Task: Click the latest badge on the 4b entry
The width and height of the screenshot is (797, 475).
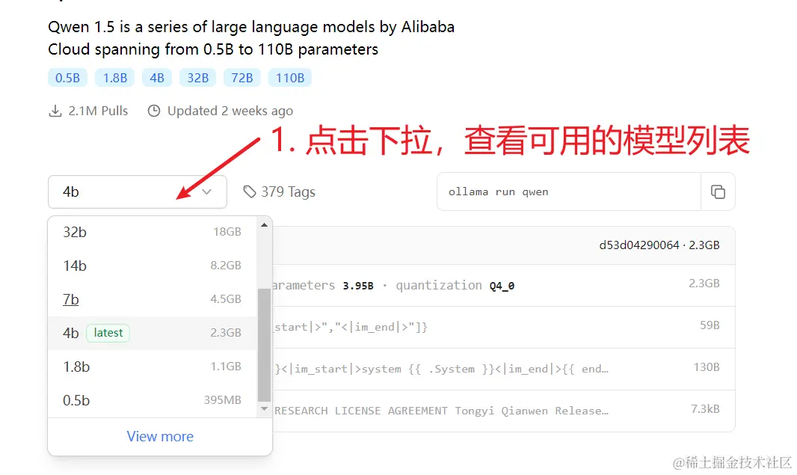Action: point(108,333)
